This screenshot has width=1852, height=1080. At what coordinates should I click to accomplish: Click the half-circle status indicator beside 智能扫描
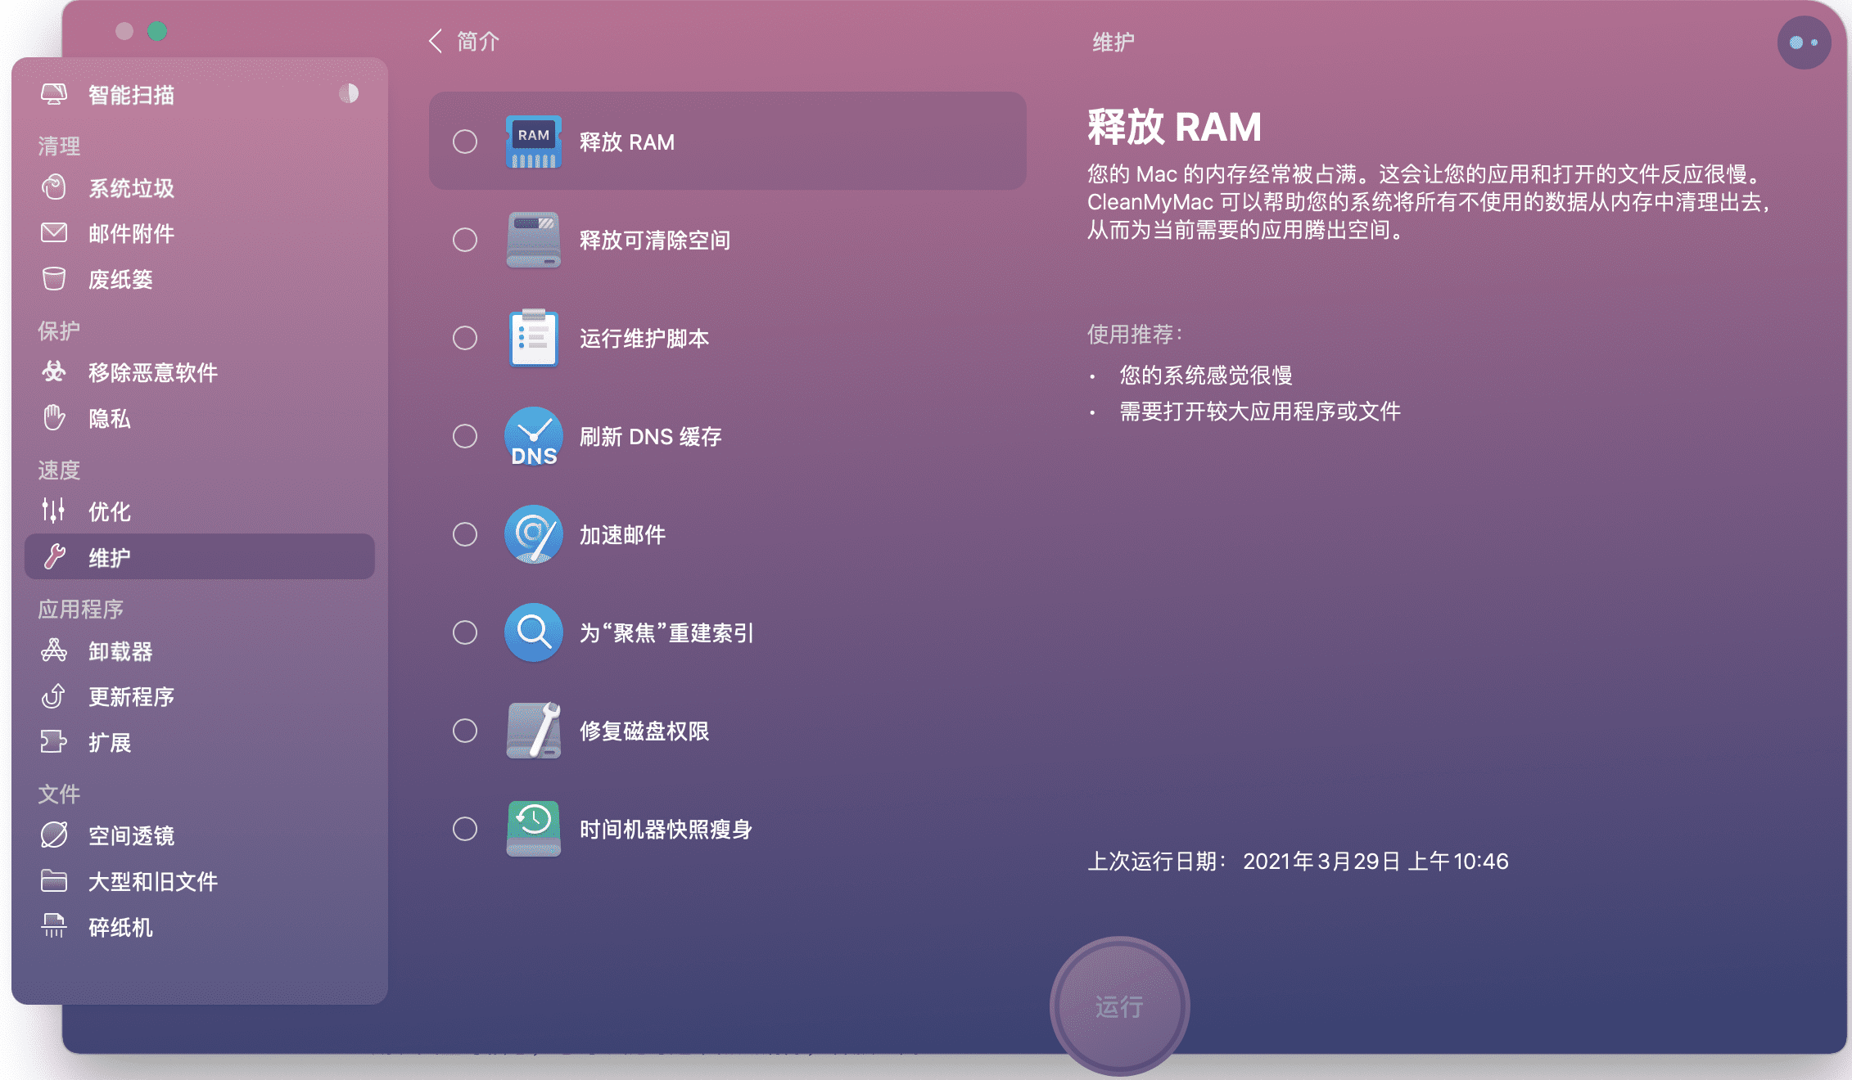(x=349, y=94)
